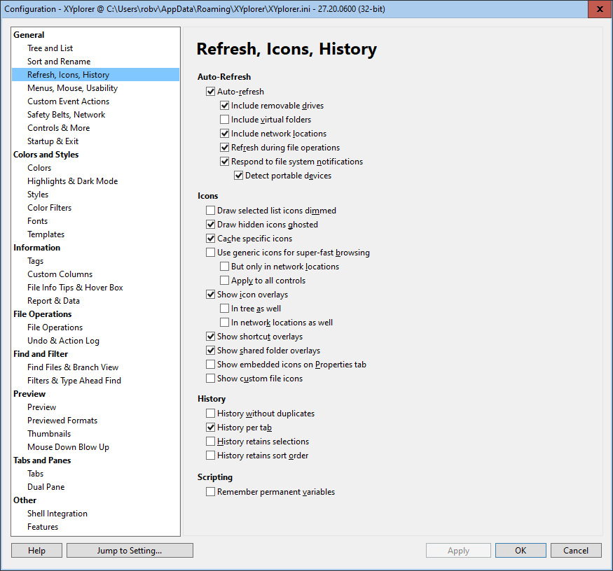Enable "Draw selected list icons dimmed"

point(210,210)
